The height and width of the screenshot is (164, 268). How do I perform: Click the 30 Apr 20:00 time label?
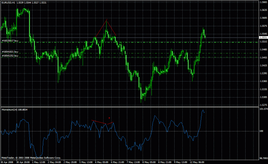(23, 162)
